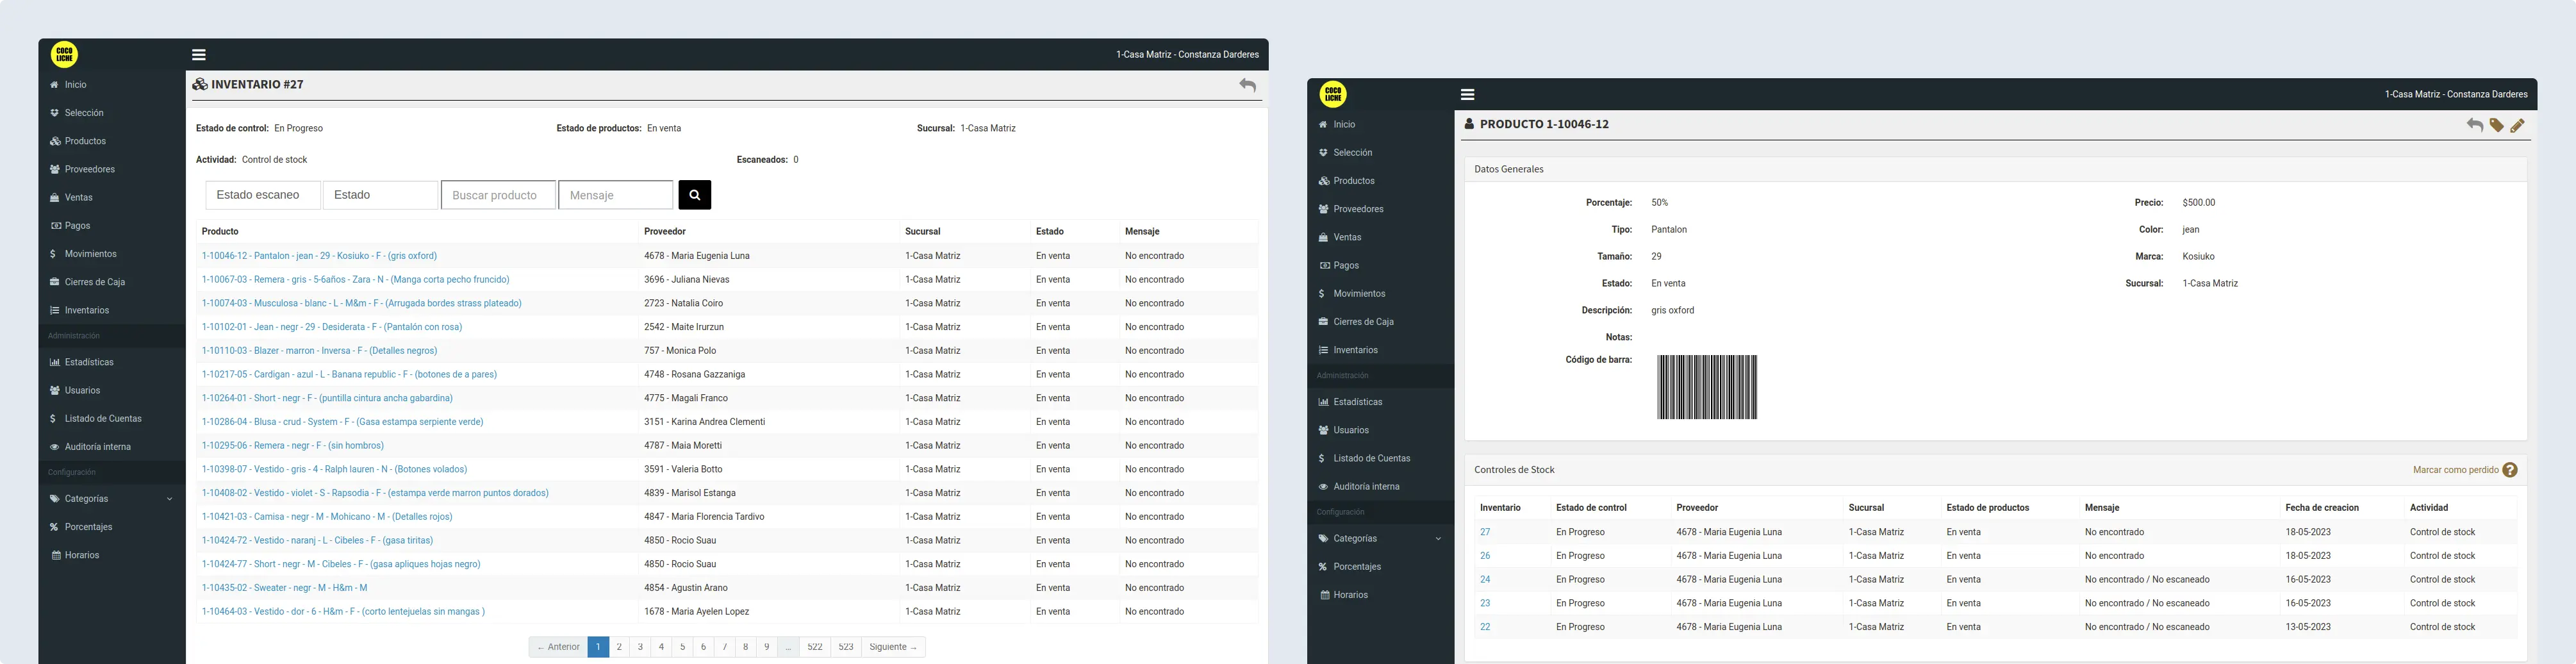Screen dimensions: 2576x664
Task: Type in the Buscar producto field
Action: 497,194
